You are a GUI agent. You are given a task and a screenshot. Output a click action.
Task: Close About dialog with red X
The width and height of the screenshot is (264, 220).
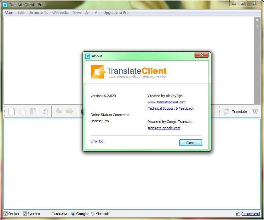click(x=202, y=55)
